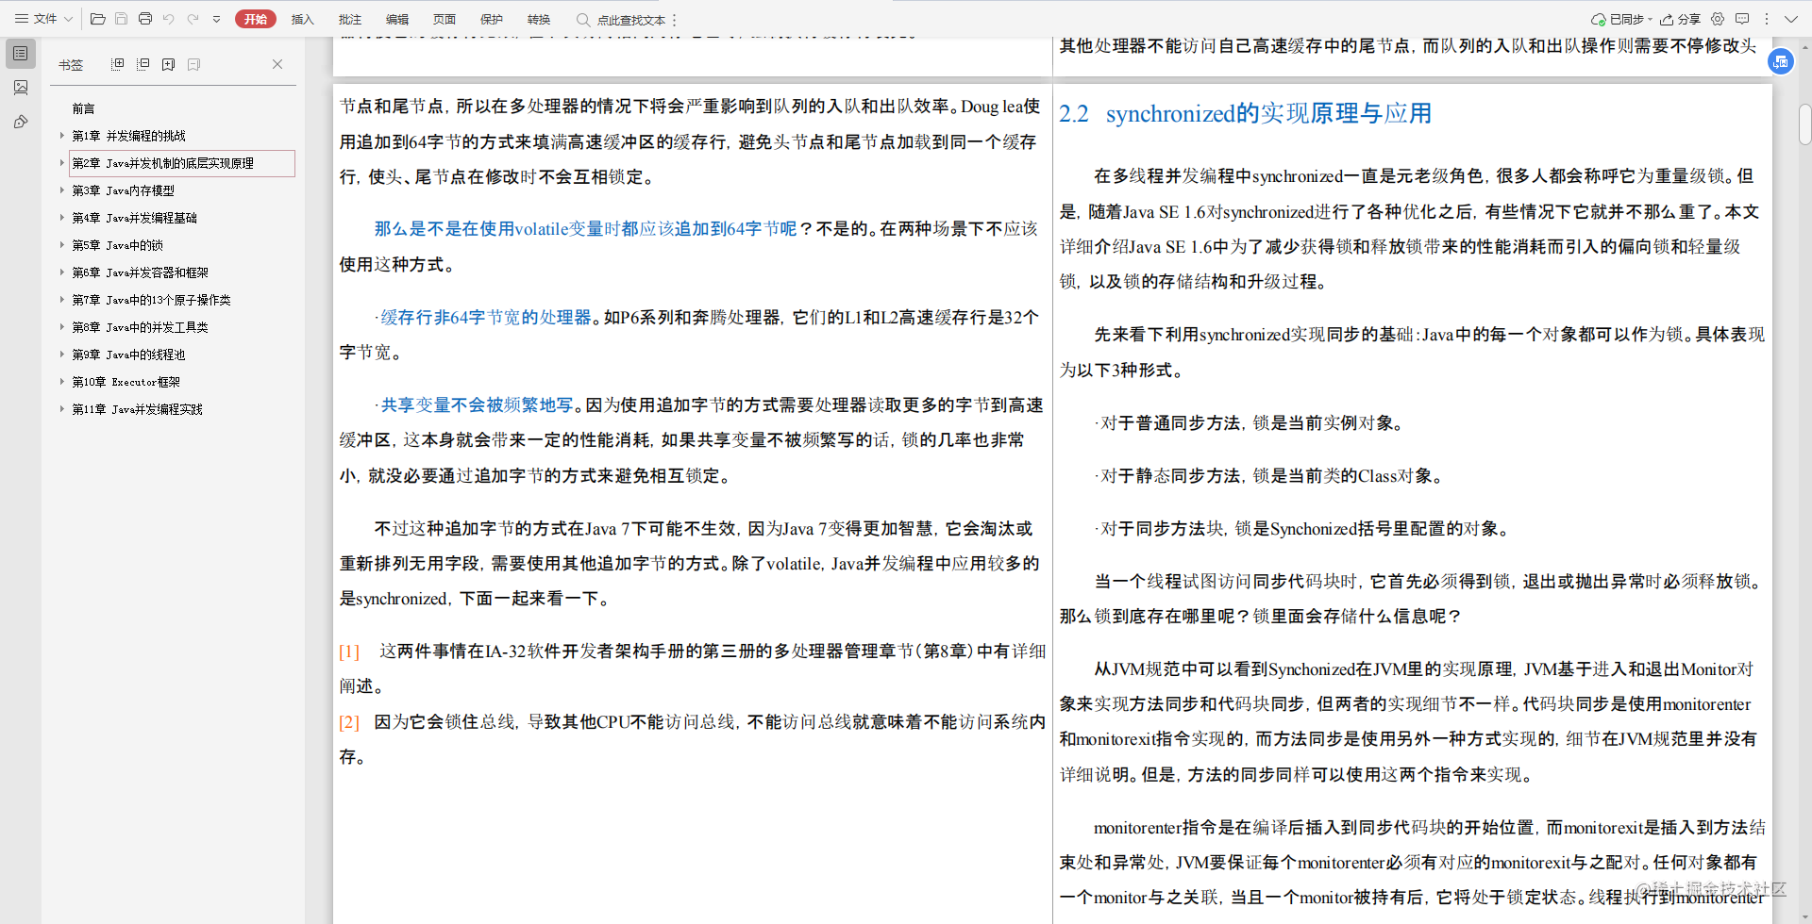Click the collapse all bookmarks icon
1812x924 pixels.
pyautogui.click(x=143, y=64)
